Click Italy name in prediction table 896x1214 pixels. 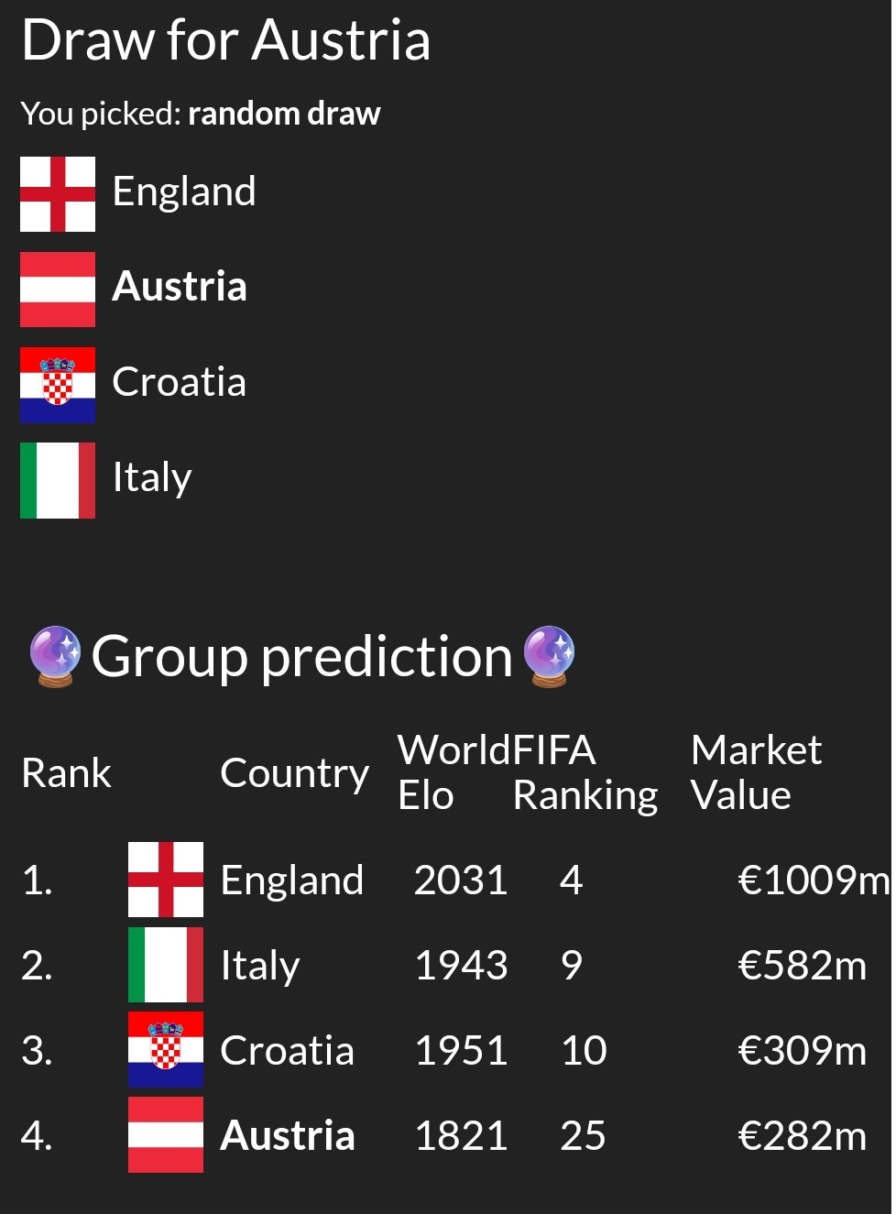(260, 966)
